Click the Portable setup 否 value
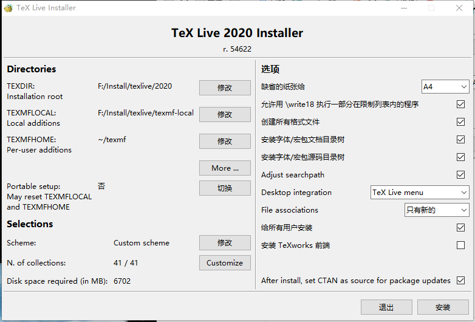The image size is (475, 322). 101,186
